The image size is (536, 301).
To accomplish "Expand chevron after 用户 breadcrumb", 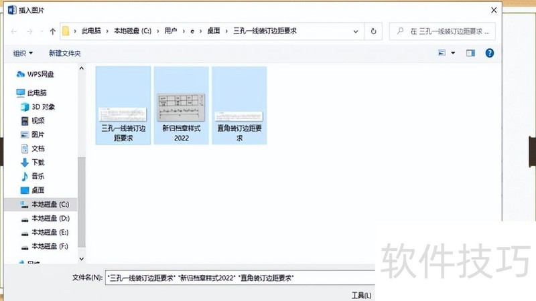I will pos(184,31).
